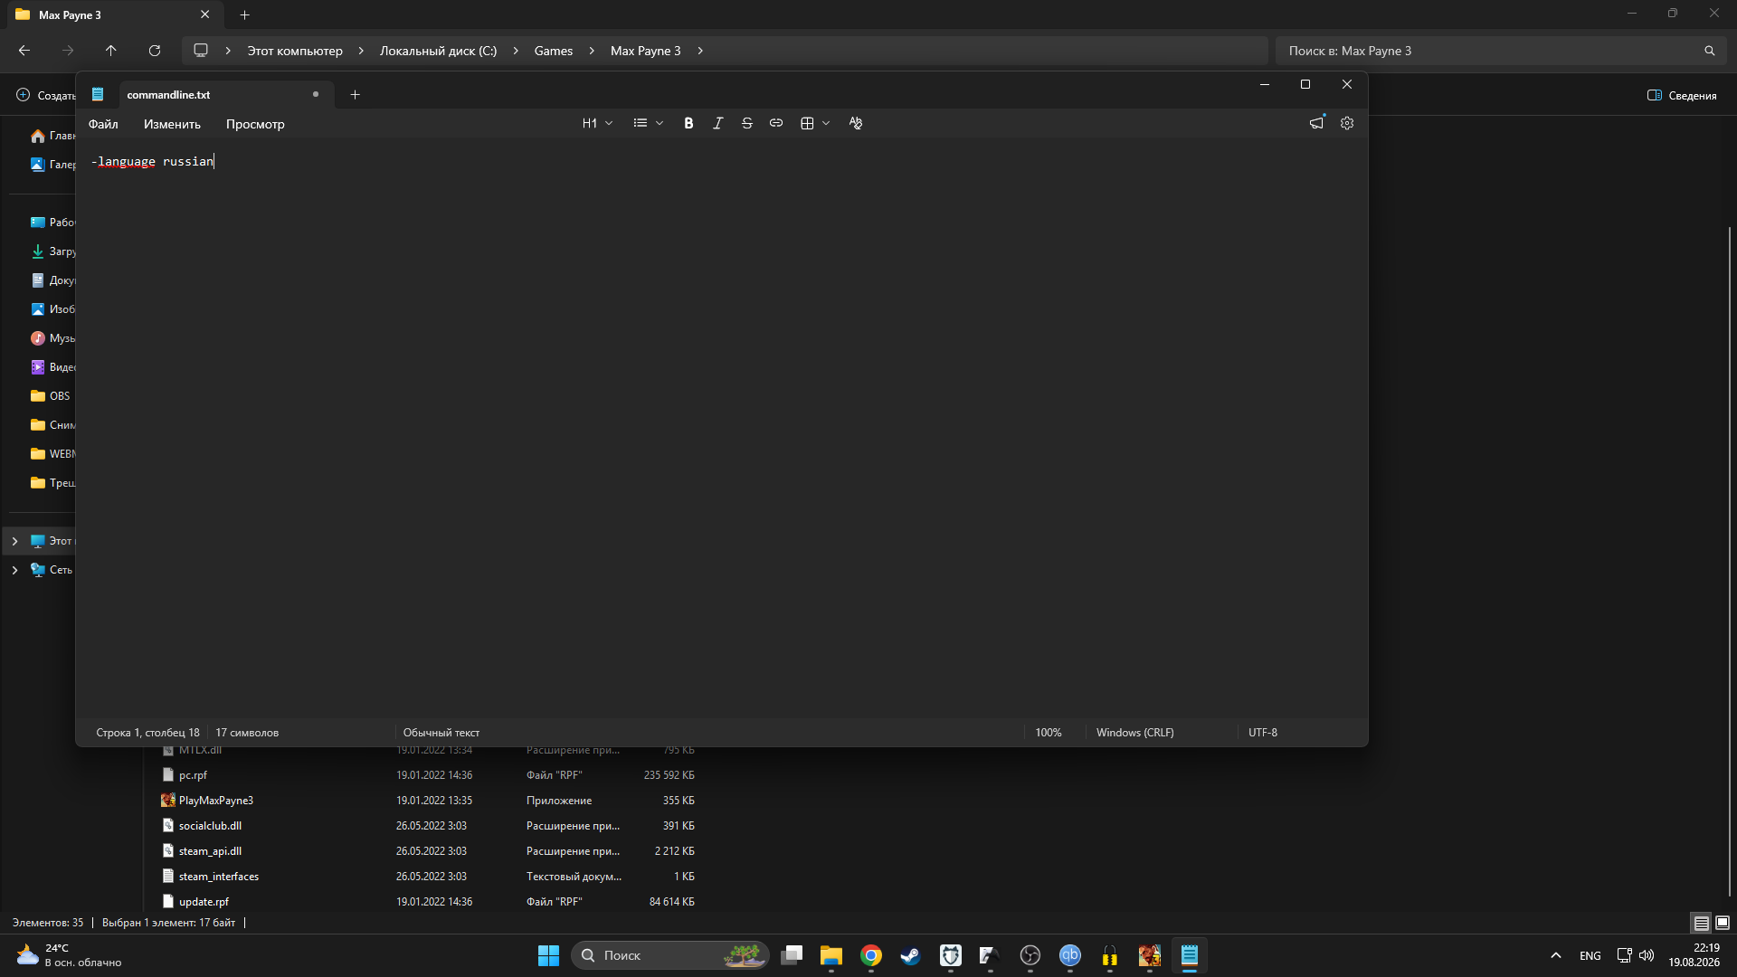Open the table insert dropdown
This screenshot has height=977, width=1737.
815,123
